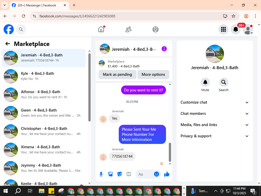The height and width of the screenshot is (196, 261).
Task: Open Alfonso's 4-Bed,3-Bath conversation
Action: (x=44, y=94)
